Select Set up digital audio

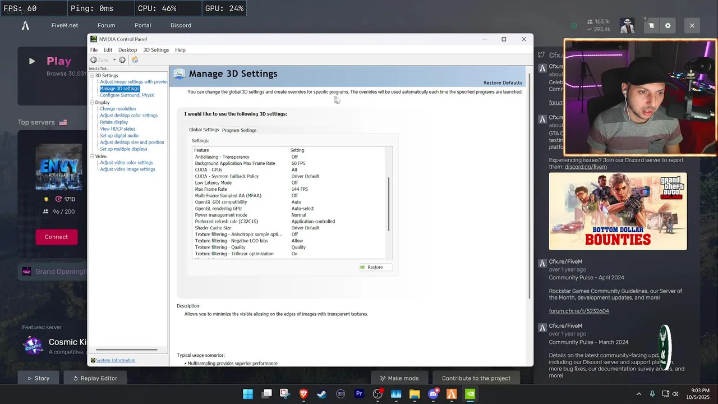tap(119, 136)
